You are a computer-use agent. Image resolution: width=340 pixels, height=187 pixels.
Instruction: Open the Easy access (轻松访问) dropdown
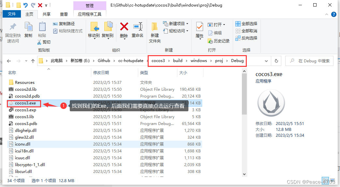tap(176, 31)
